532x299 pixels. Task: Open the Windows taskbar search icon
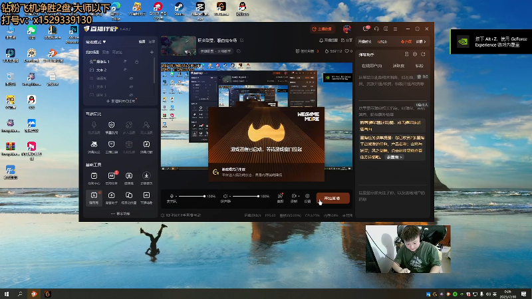pyautogui.click(x=20, y=294)
